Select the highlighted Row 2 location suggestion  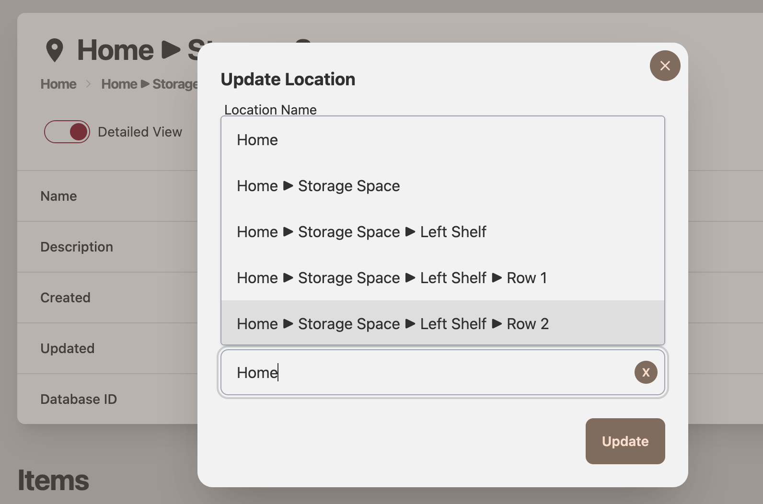[x=393, y=323]
